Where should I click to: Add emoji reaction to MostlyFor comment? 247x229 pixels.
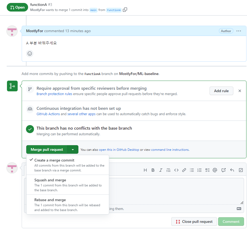pos(30,54)
